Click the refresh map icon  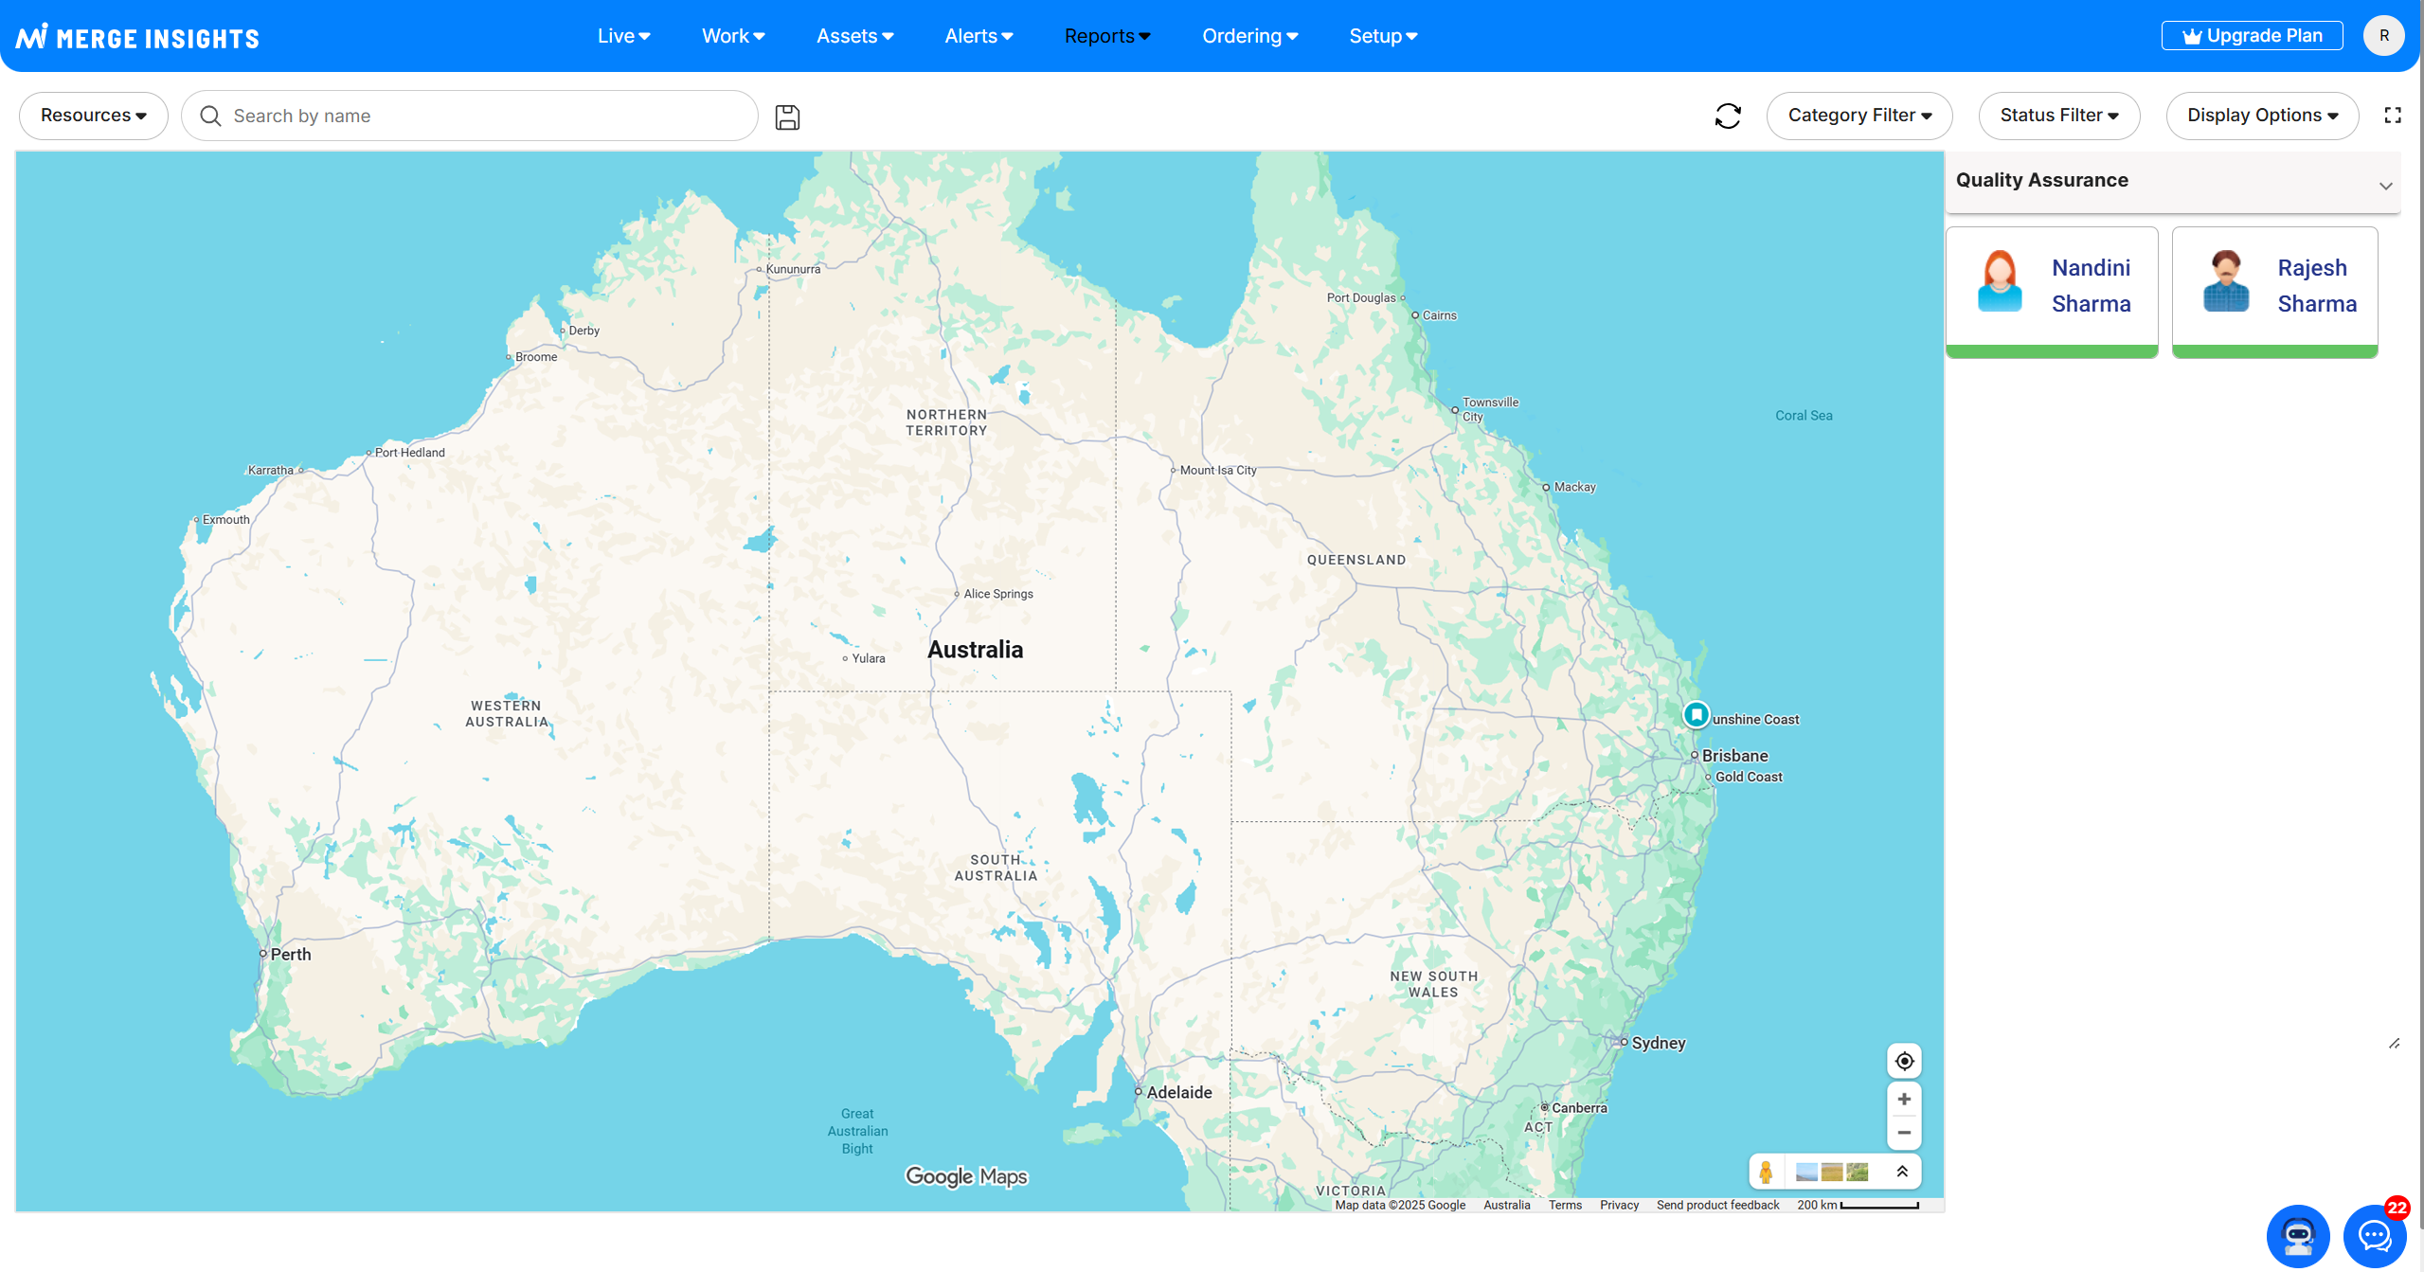[1728, 116]
